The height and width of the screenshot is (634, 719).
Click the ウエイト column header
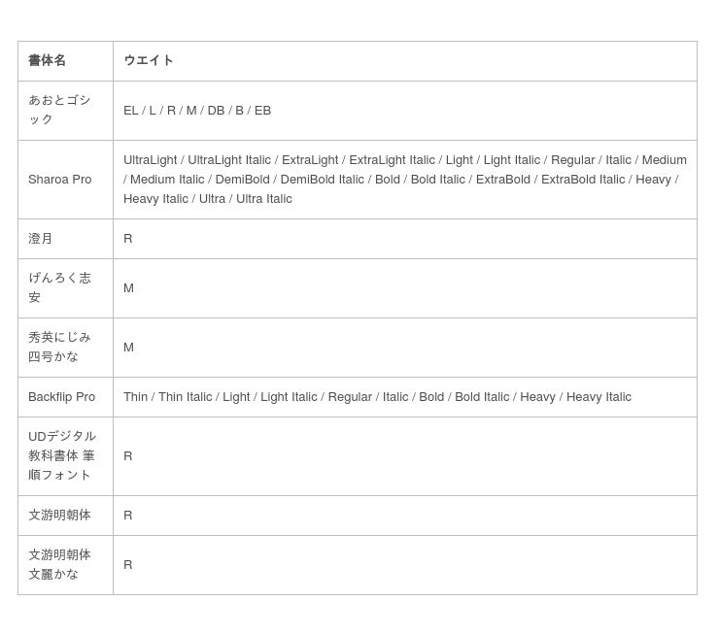pos(149,60)
